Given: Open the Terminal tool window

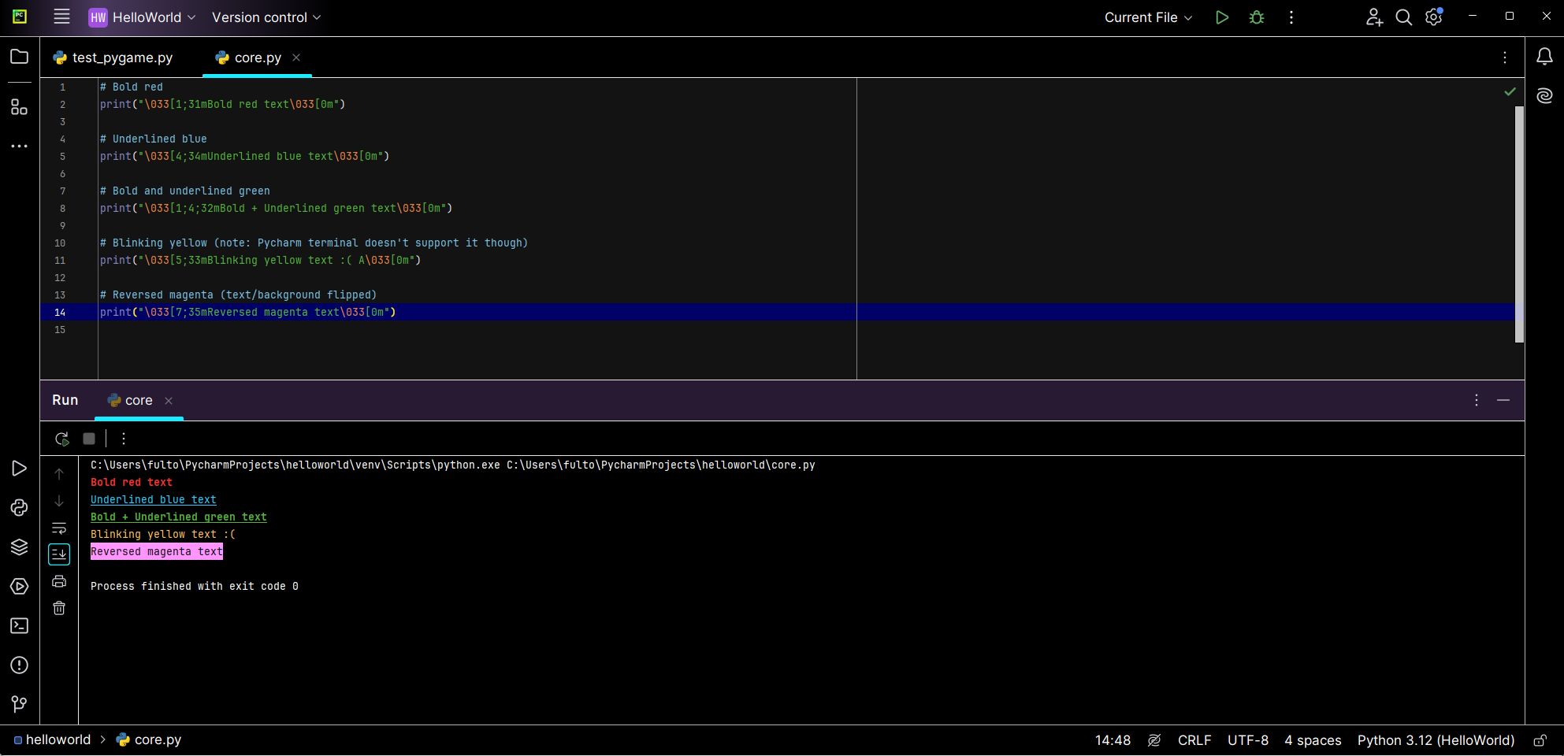Looking at the screenshot, I should [20, 626].
